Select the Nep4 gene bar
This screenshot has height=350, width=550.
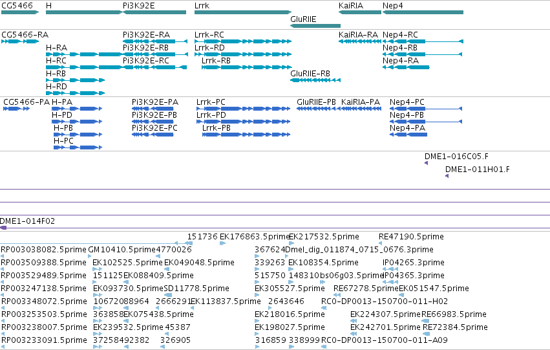tap(423, 12)
